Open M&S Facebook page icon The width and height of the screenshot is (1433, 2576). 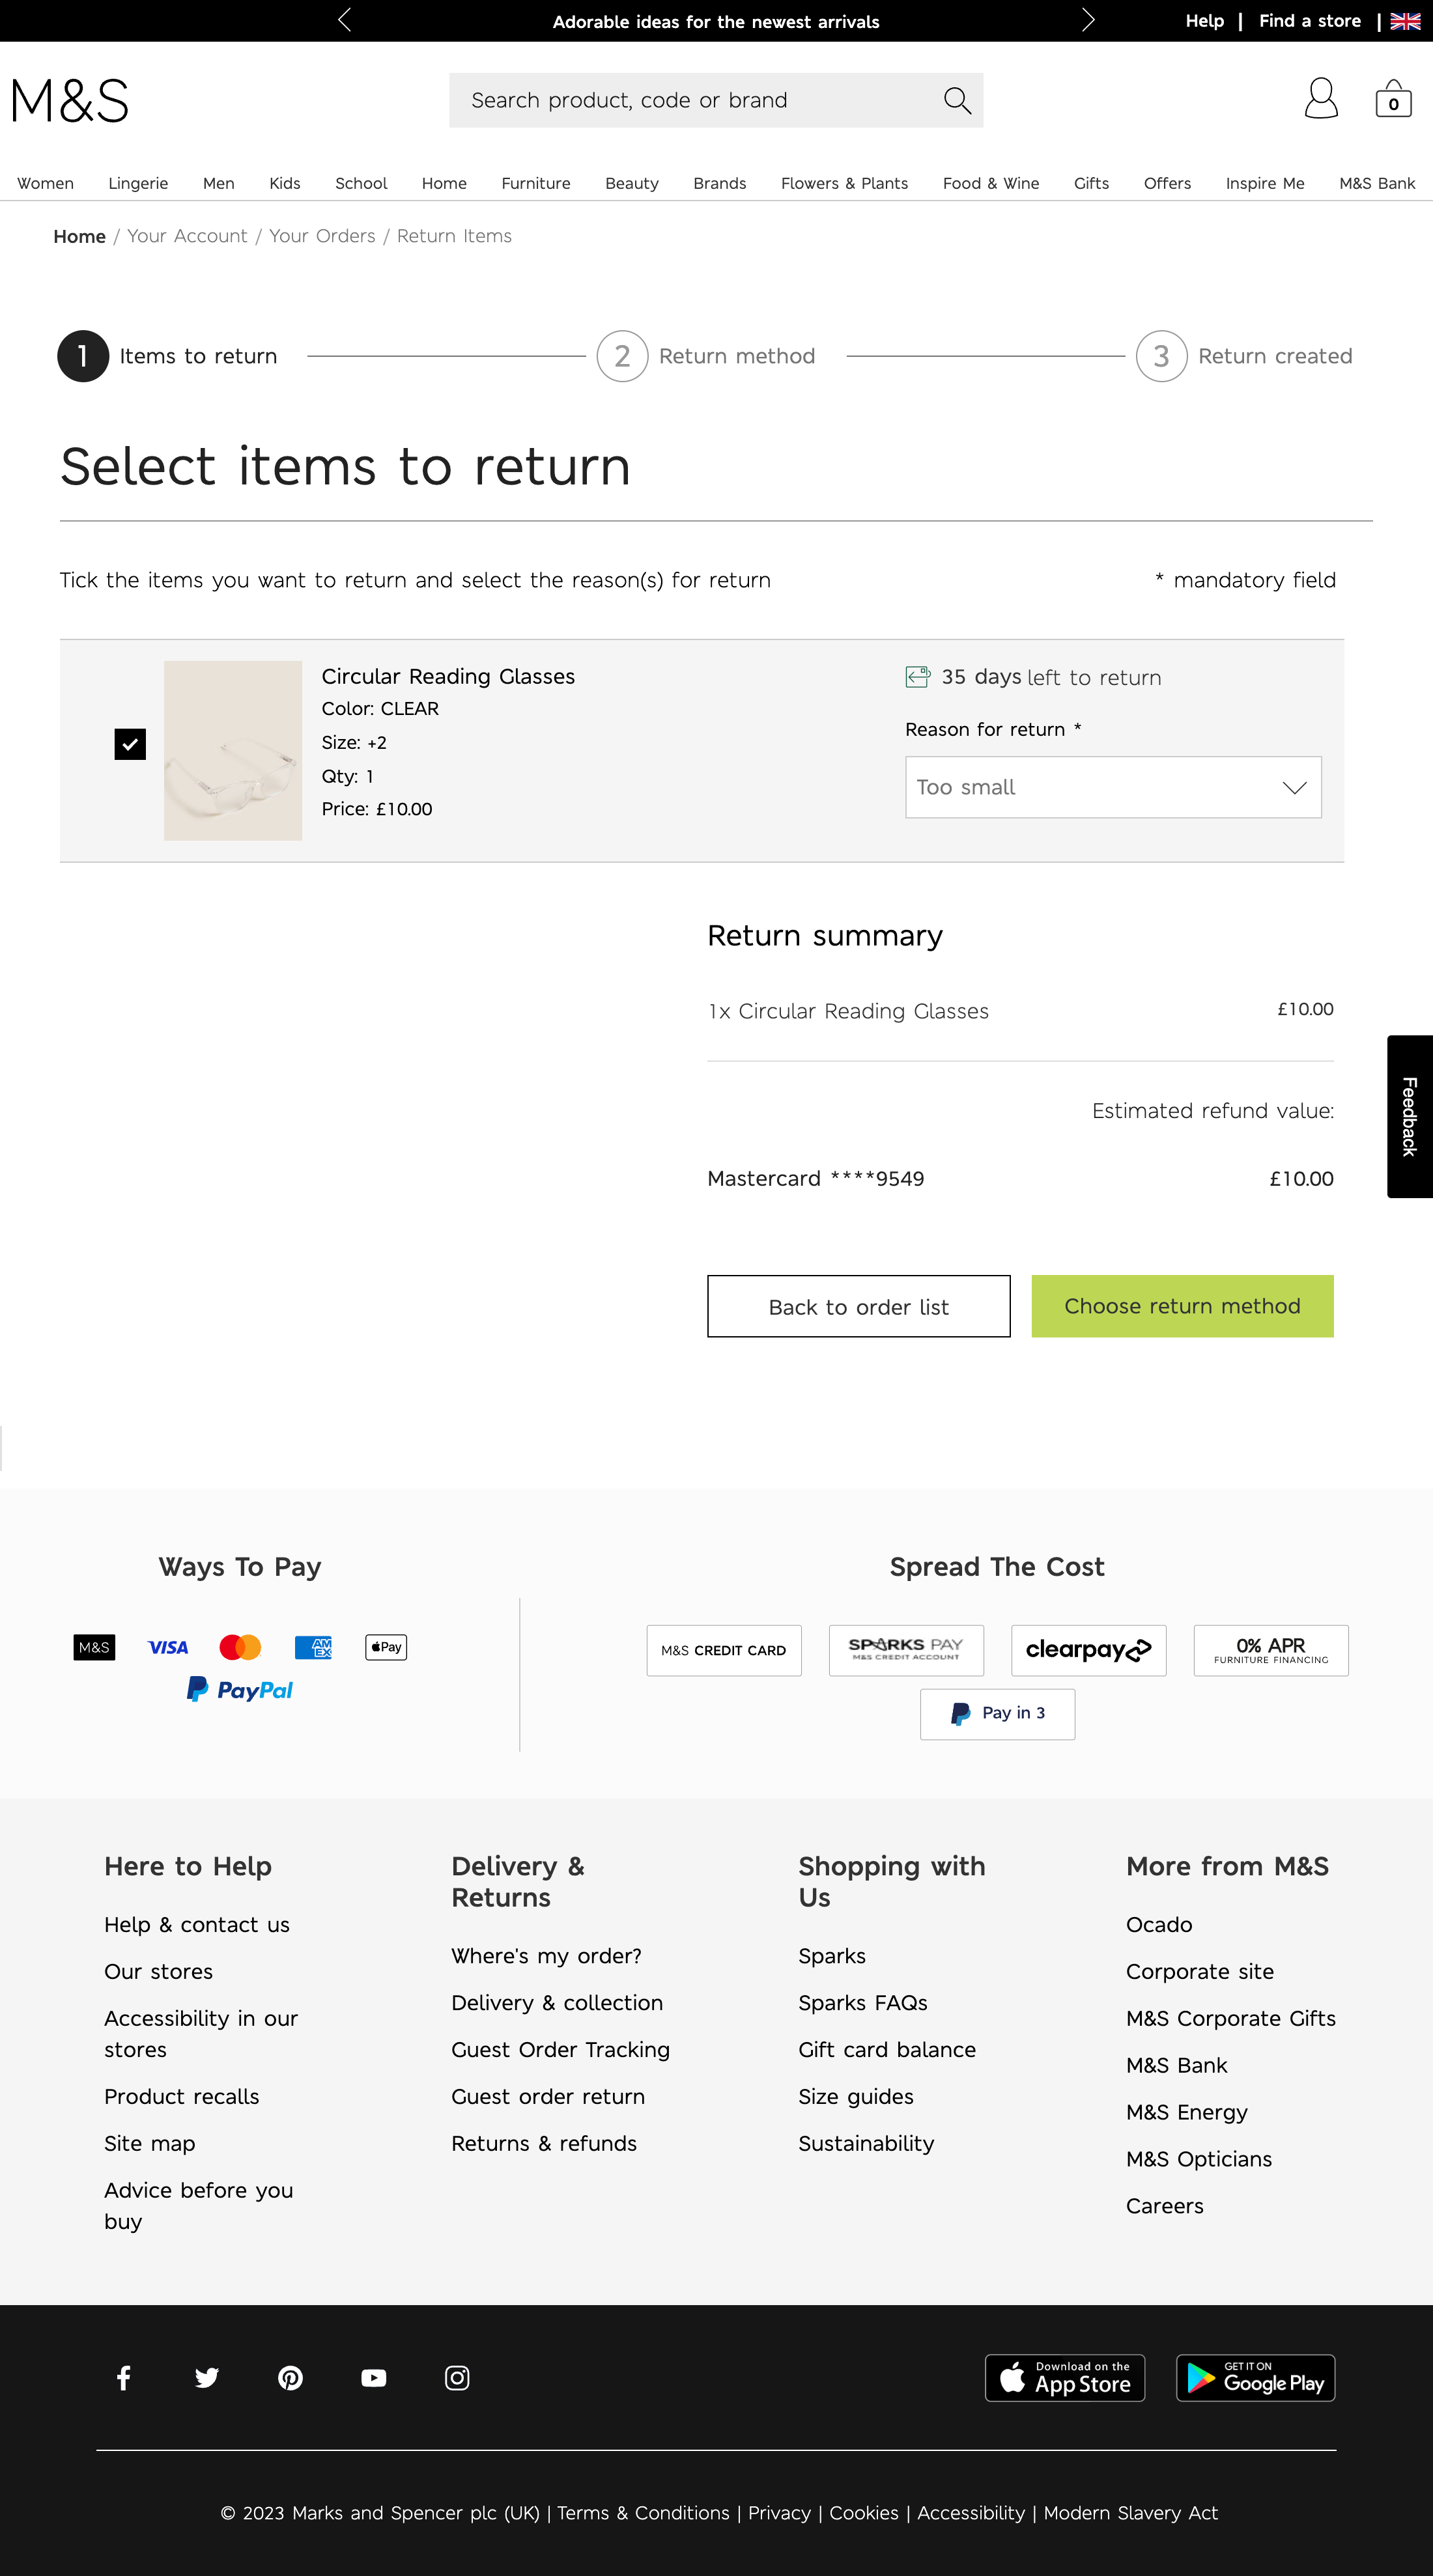click(123, 2378)
